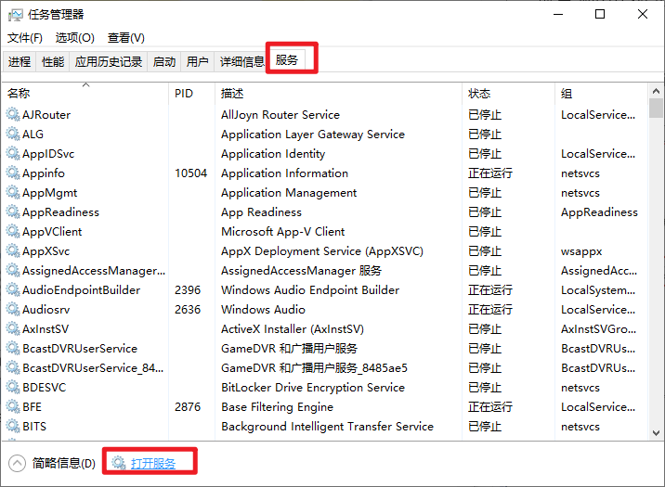The image size is (665, 487).
Task: Click the BDESVC service gear icon
Action: pos(13,387)
